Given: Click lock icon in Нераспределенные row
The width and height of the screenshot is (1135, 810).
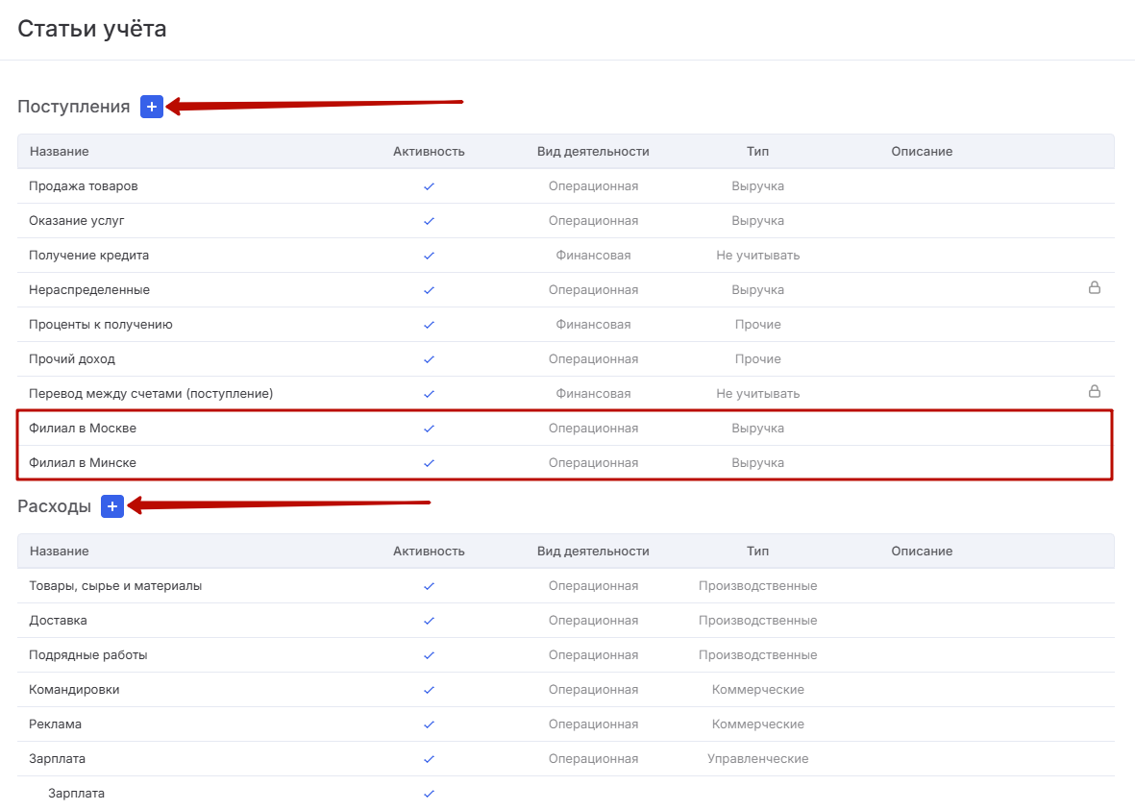Looking at the screenshot, I should (x=1095, y=288).
